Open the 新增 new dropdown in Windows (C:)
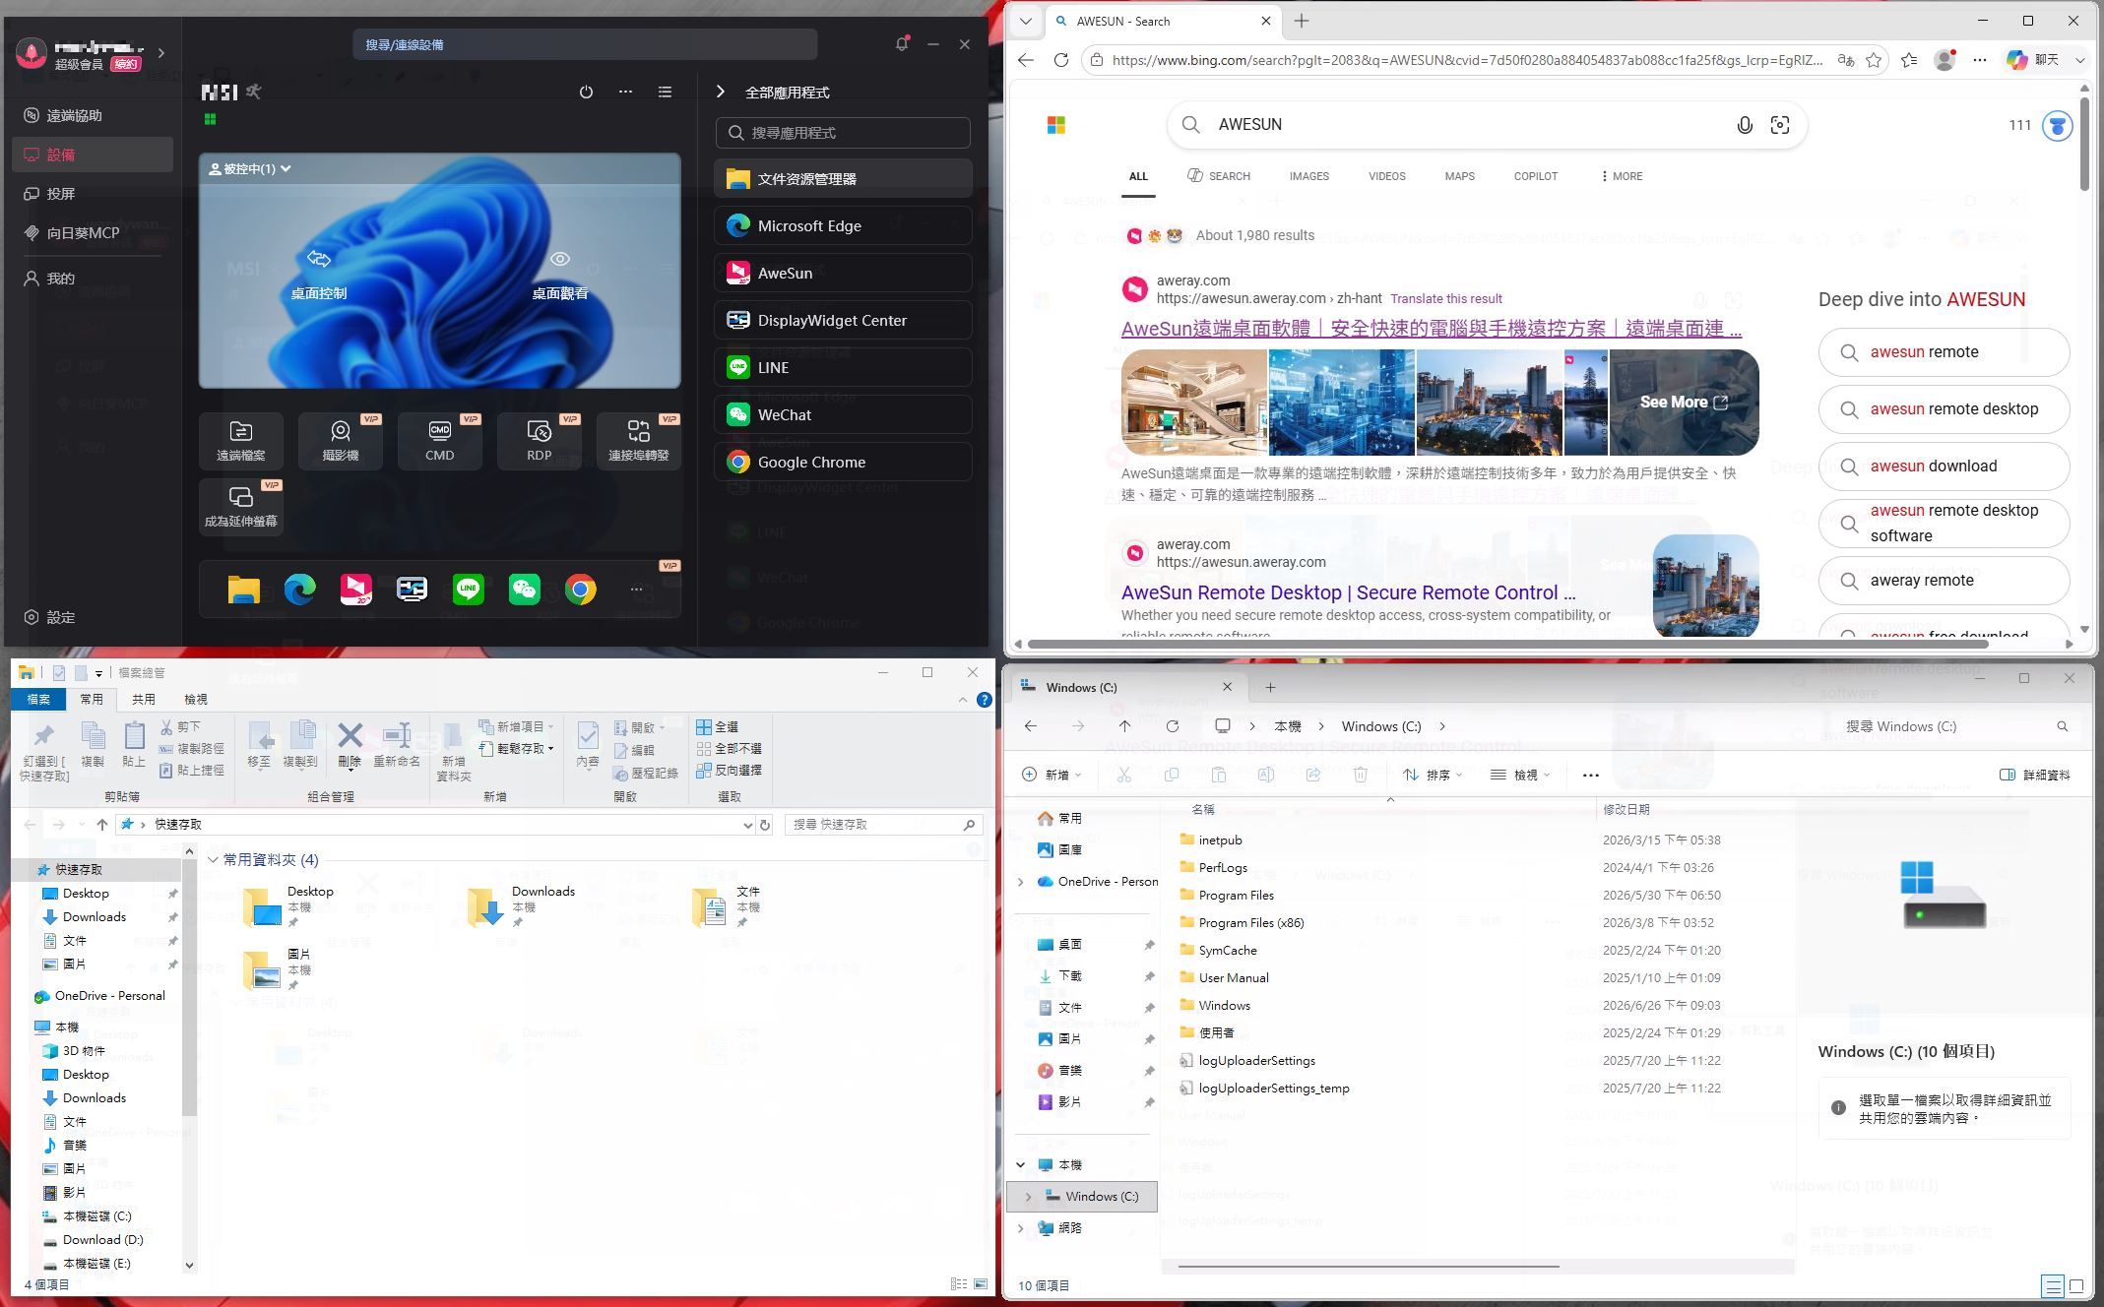Screen dimensions: 2104x1307 (x=1052, y=775)
